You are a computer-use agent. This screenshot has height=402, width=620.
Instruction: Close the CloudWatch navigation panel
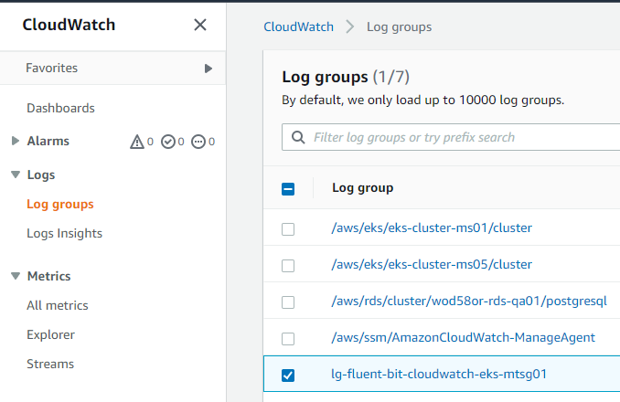point(200,25)
